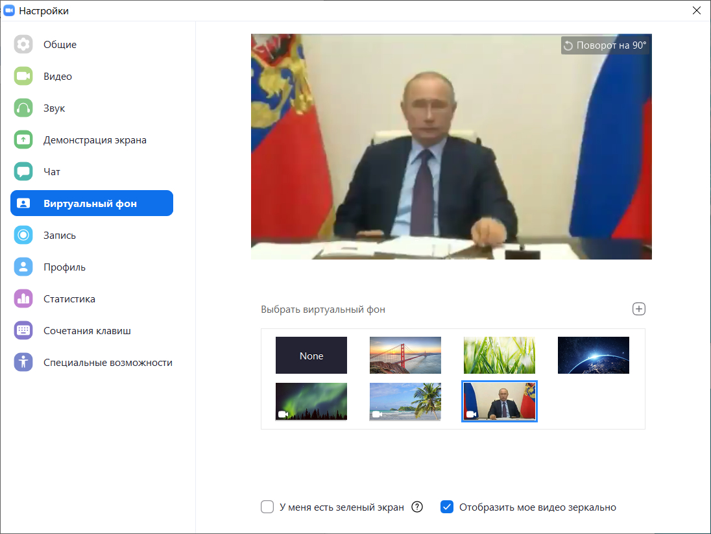Click the Демонстрация экрана share icon

coord(23,140)
